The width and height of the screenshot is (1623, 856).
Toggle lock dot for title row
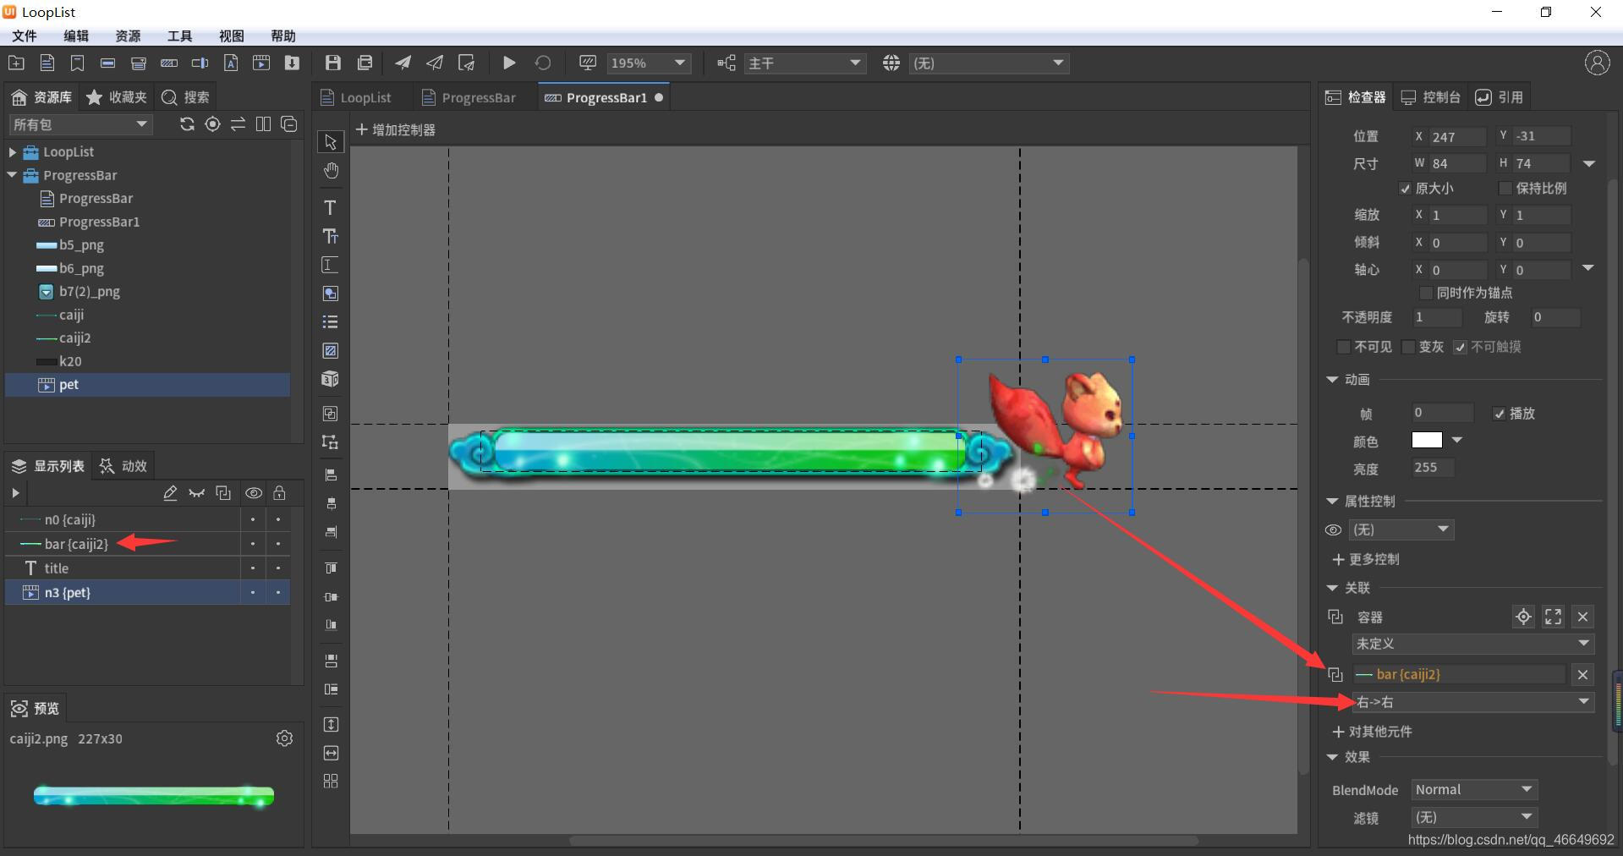[x=278, y=568]
